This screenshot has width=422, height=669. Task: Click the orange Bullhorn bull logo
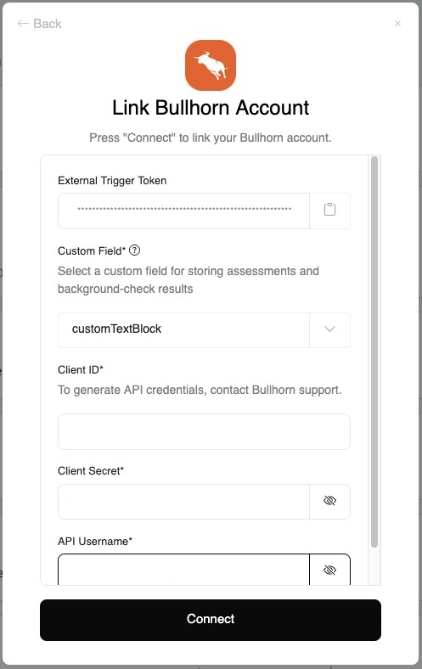[211, 65]
